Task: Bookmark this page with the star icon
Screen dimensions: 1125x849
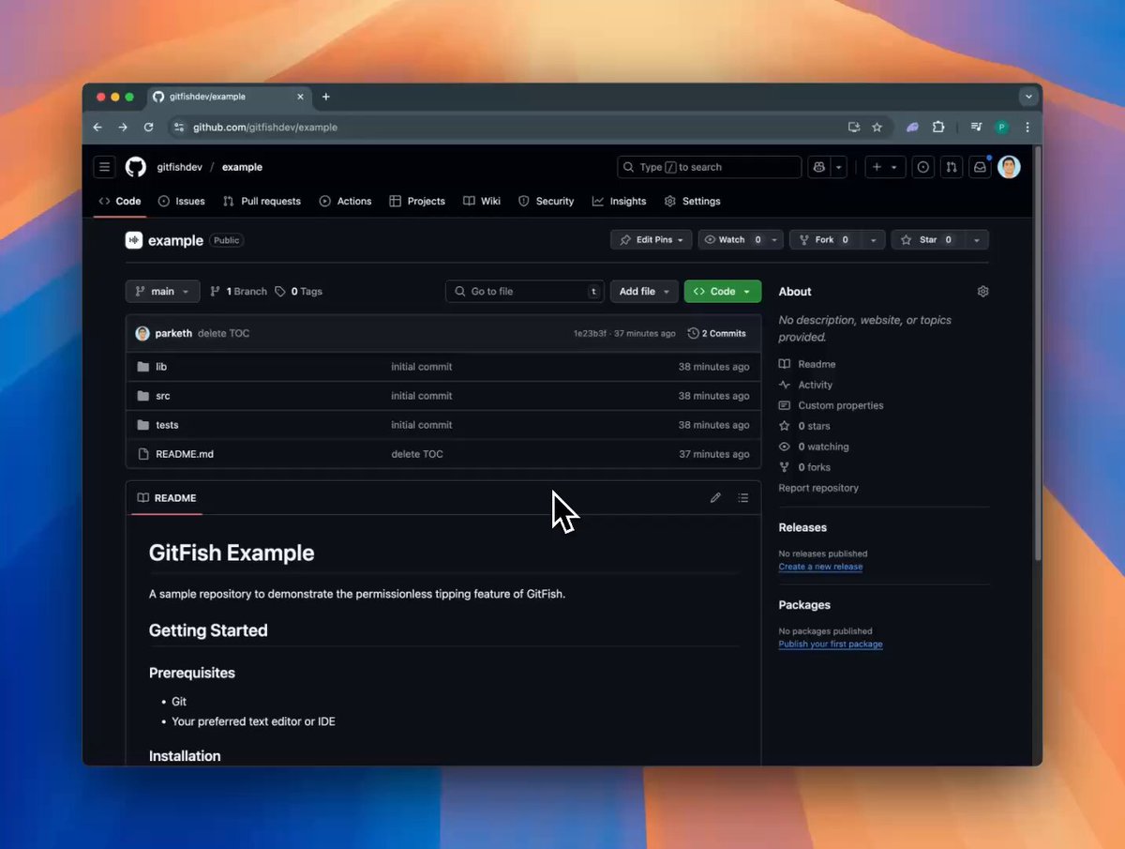Action: 877,127
